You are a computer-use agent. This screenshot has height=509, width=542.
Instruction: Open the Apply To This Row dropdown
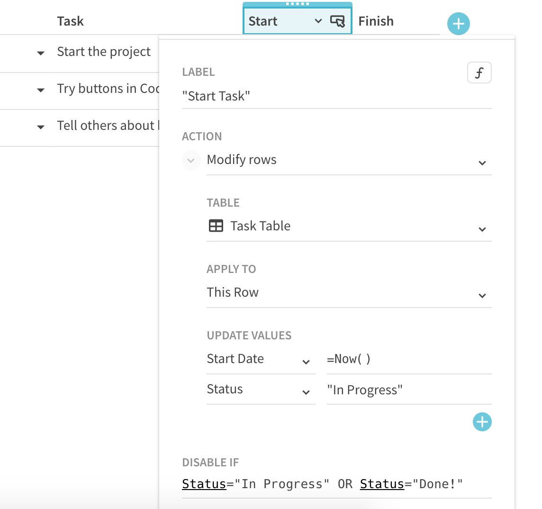(482, 295)
